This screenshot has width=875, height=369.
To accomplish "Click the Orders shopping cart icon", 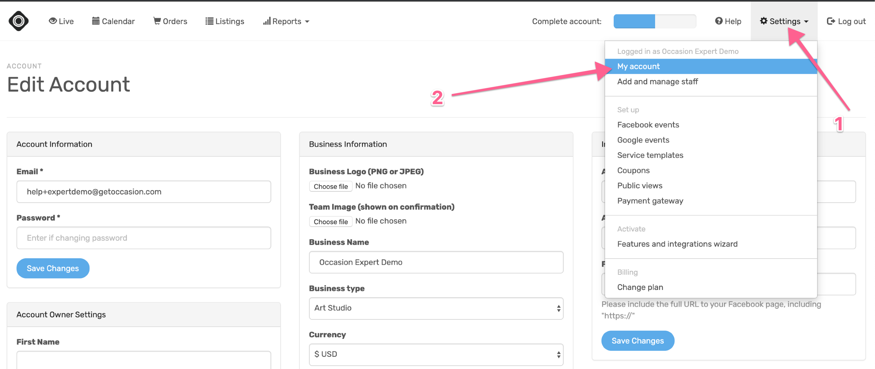I will [x=157, y=21].
